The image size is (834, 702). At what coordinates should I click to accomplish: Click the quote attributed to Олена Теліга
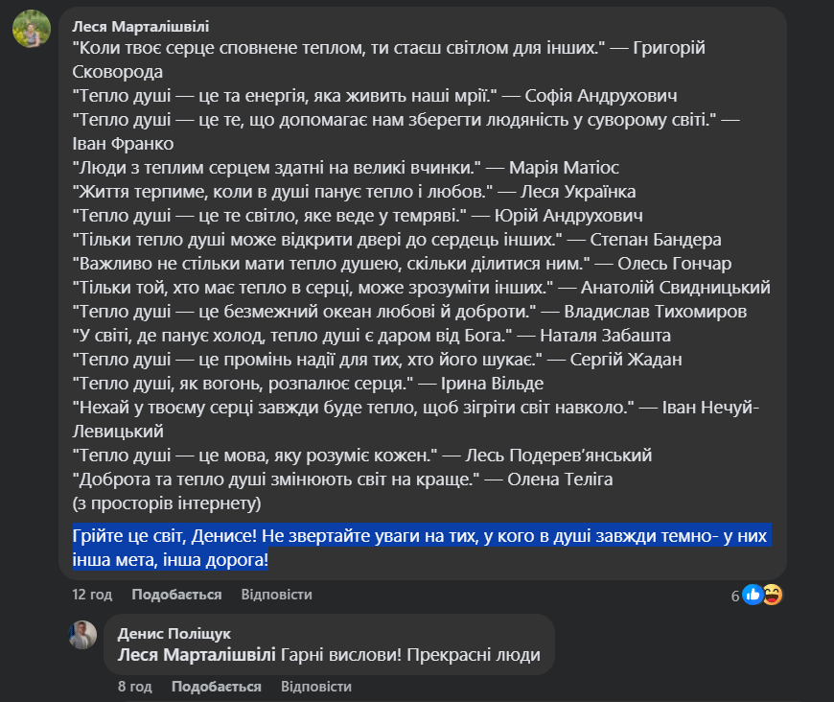click(x=273, y=479)
